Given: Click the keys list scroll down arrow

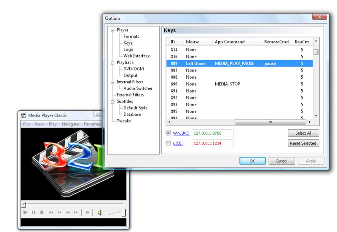Looking at the screenshot, I should 316,116.
